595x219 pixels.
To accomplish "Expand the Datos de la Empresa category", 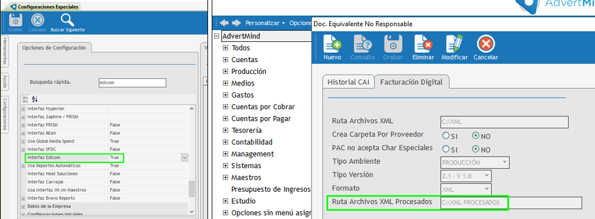I will (x=24, y=206).
